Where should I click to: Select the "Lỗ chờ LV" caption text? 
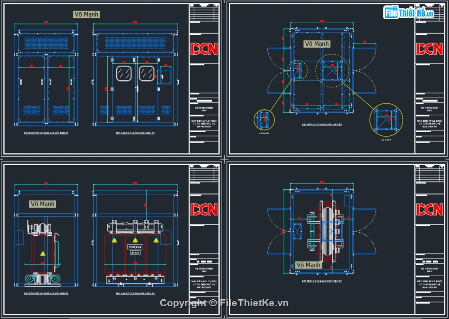(x=386, y=140)
